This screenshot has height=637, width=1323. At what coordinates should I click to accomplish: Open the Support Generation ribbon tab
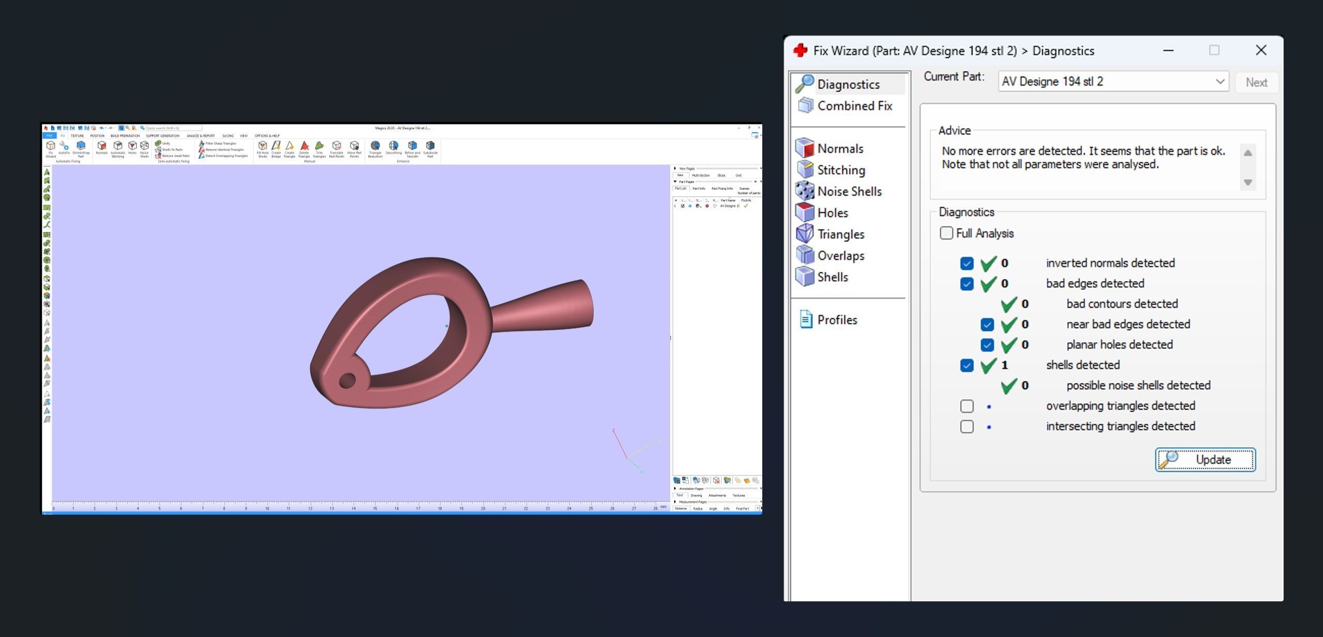click(x=162, y=136)
